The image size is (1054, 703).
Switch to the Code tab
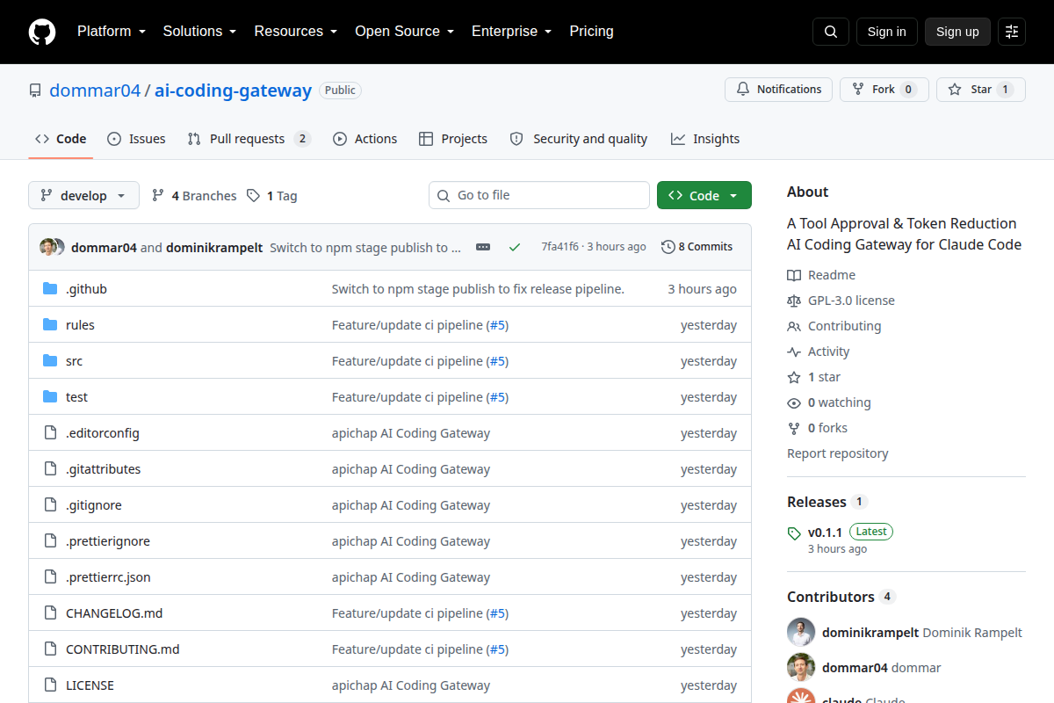[61, 139]
